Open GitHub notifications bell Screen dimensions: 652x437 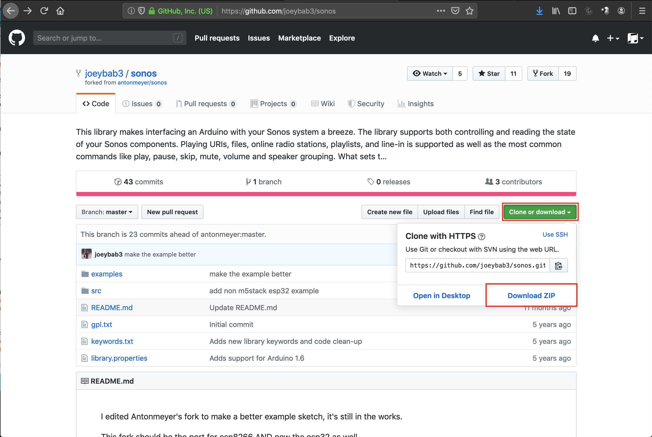(595, 38)
